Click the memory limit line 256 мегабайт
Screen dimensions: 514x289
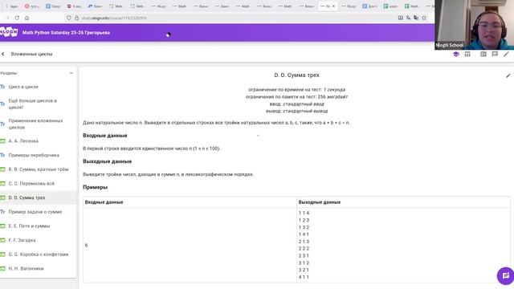click(296, 96)
